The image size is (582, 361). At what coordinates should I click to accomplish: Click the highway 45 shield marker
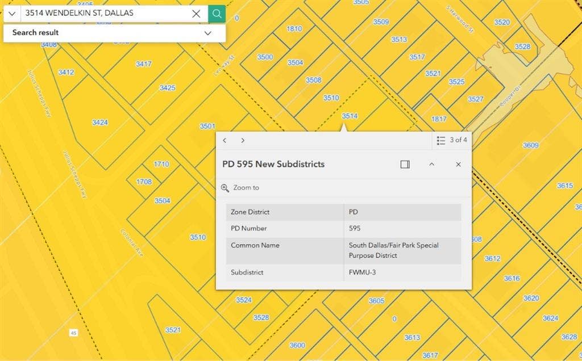pyautogui.click(x=73, y=333)
